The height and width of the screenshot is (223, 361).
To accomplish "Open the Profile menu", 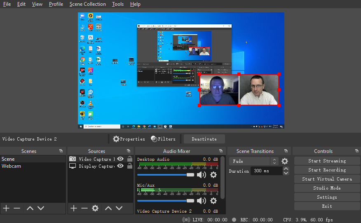I will pyautogui.click(x=56, y=4).
